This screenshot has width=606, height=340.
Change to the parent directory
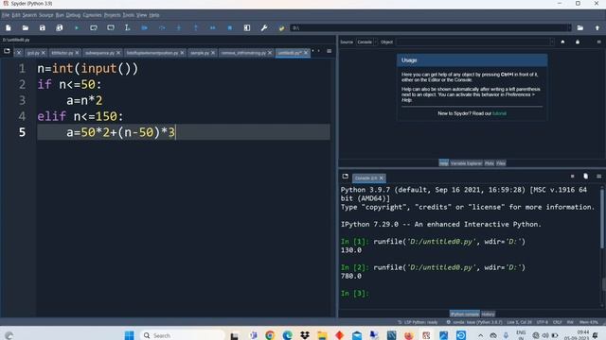click(597, 27)
